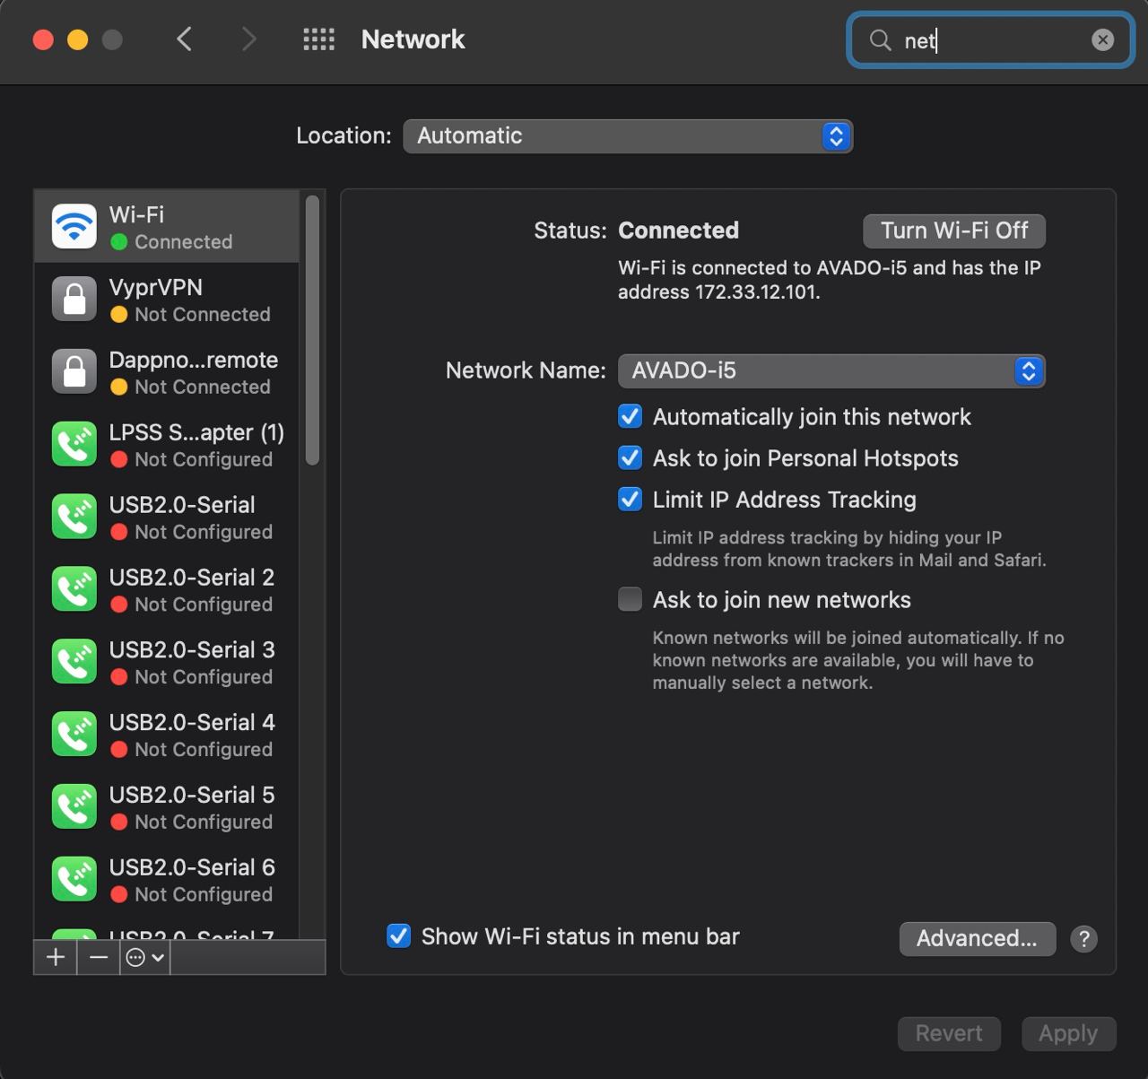Remove selected service with minus button
The image size is (1148, 1079).
(99, 957)
